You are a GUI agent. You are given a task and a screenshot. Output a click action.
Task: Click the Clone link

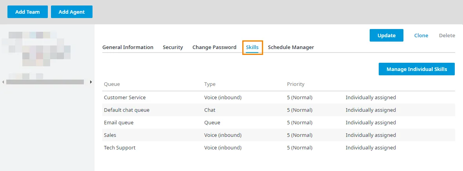[421, 35]
